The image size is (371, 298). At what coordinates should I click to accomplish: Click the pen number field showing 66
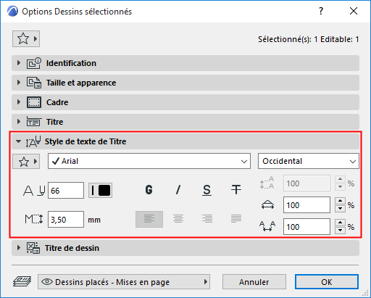66,191
